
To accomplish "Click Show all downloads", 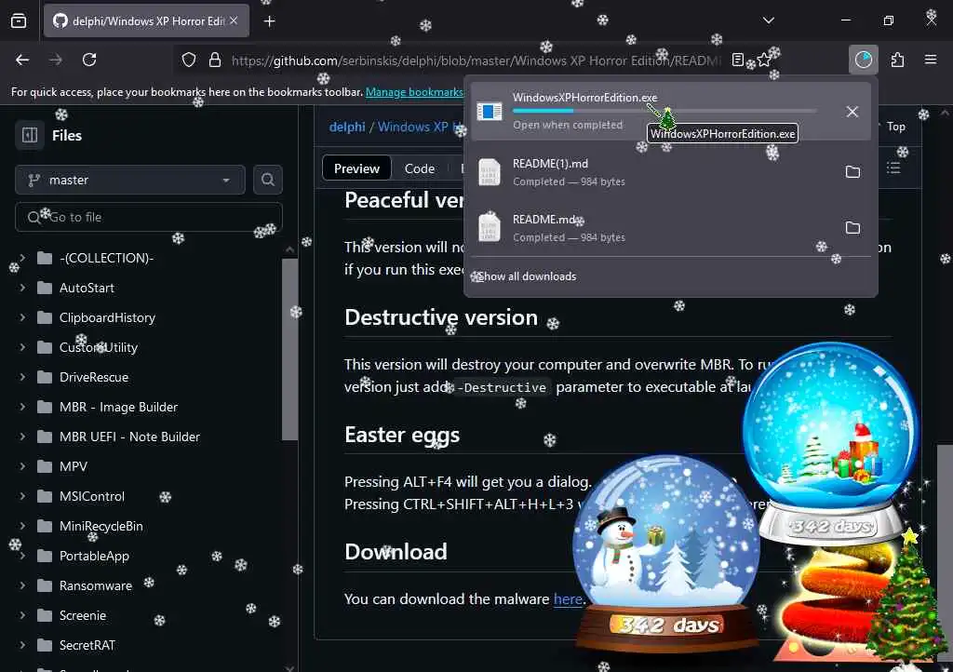I will [x=527, y=276].
